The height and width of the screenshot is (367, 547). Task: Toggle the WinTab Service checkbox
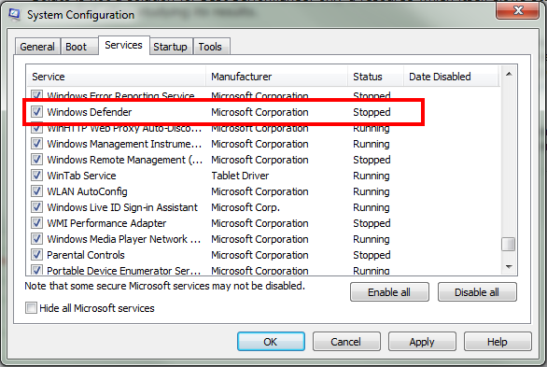coord(36,176)
